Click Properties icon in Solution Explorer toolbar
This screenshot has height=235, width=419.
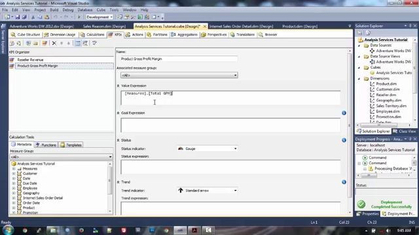pos(359,33)
